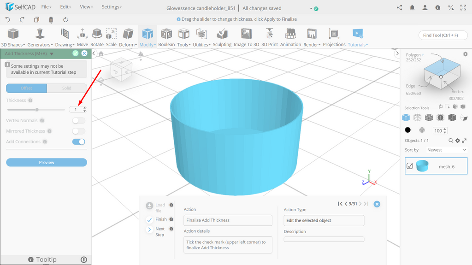Open the notifications bell
This screenshot has width=472, height=265.
click(412, 8)
